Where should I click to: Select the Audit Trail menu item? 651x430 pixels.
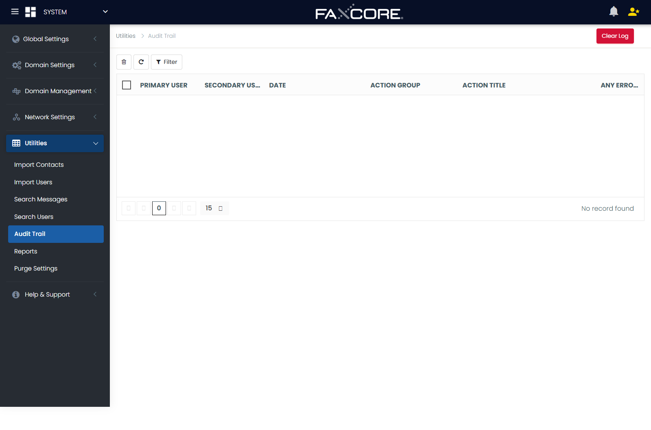coord(56,234)
